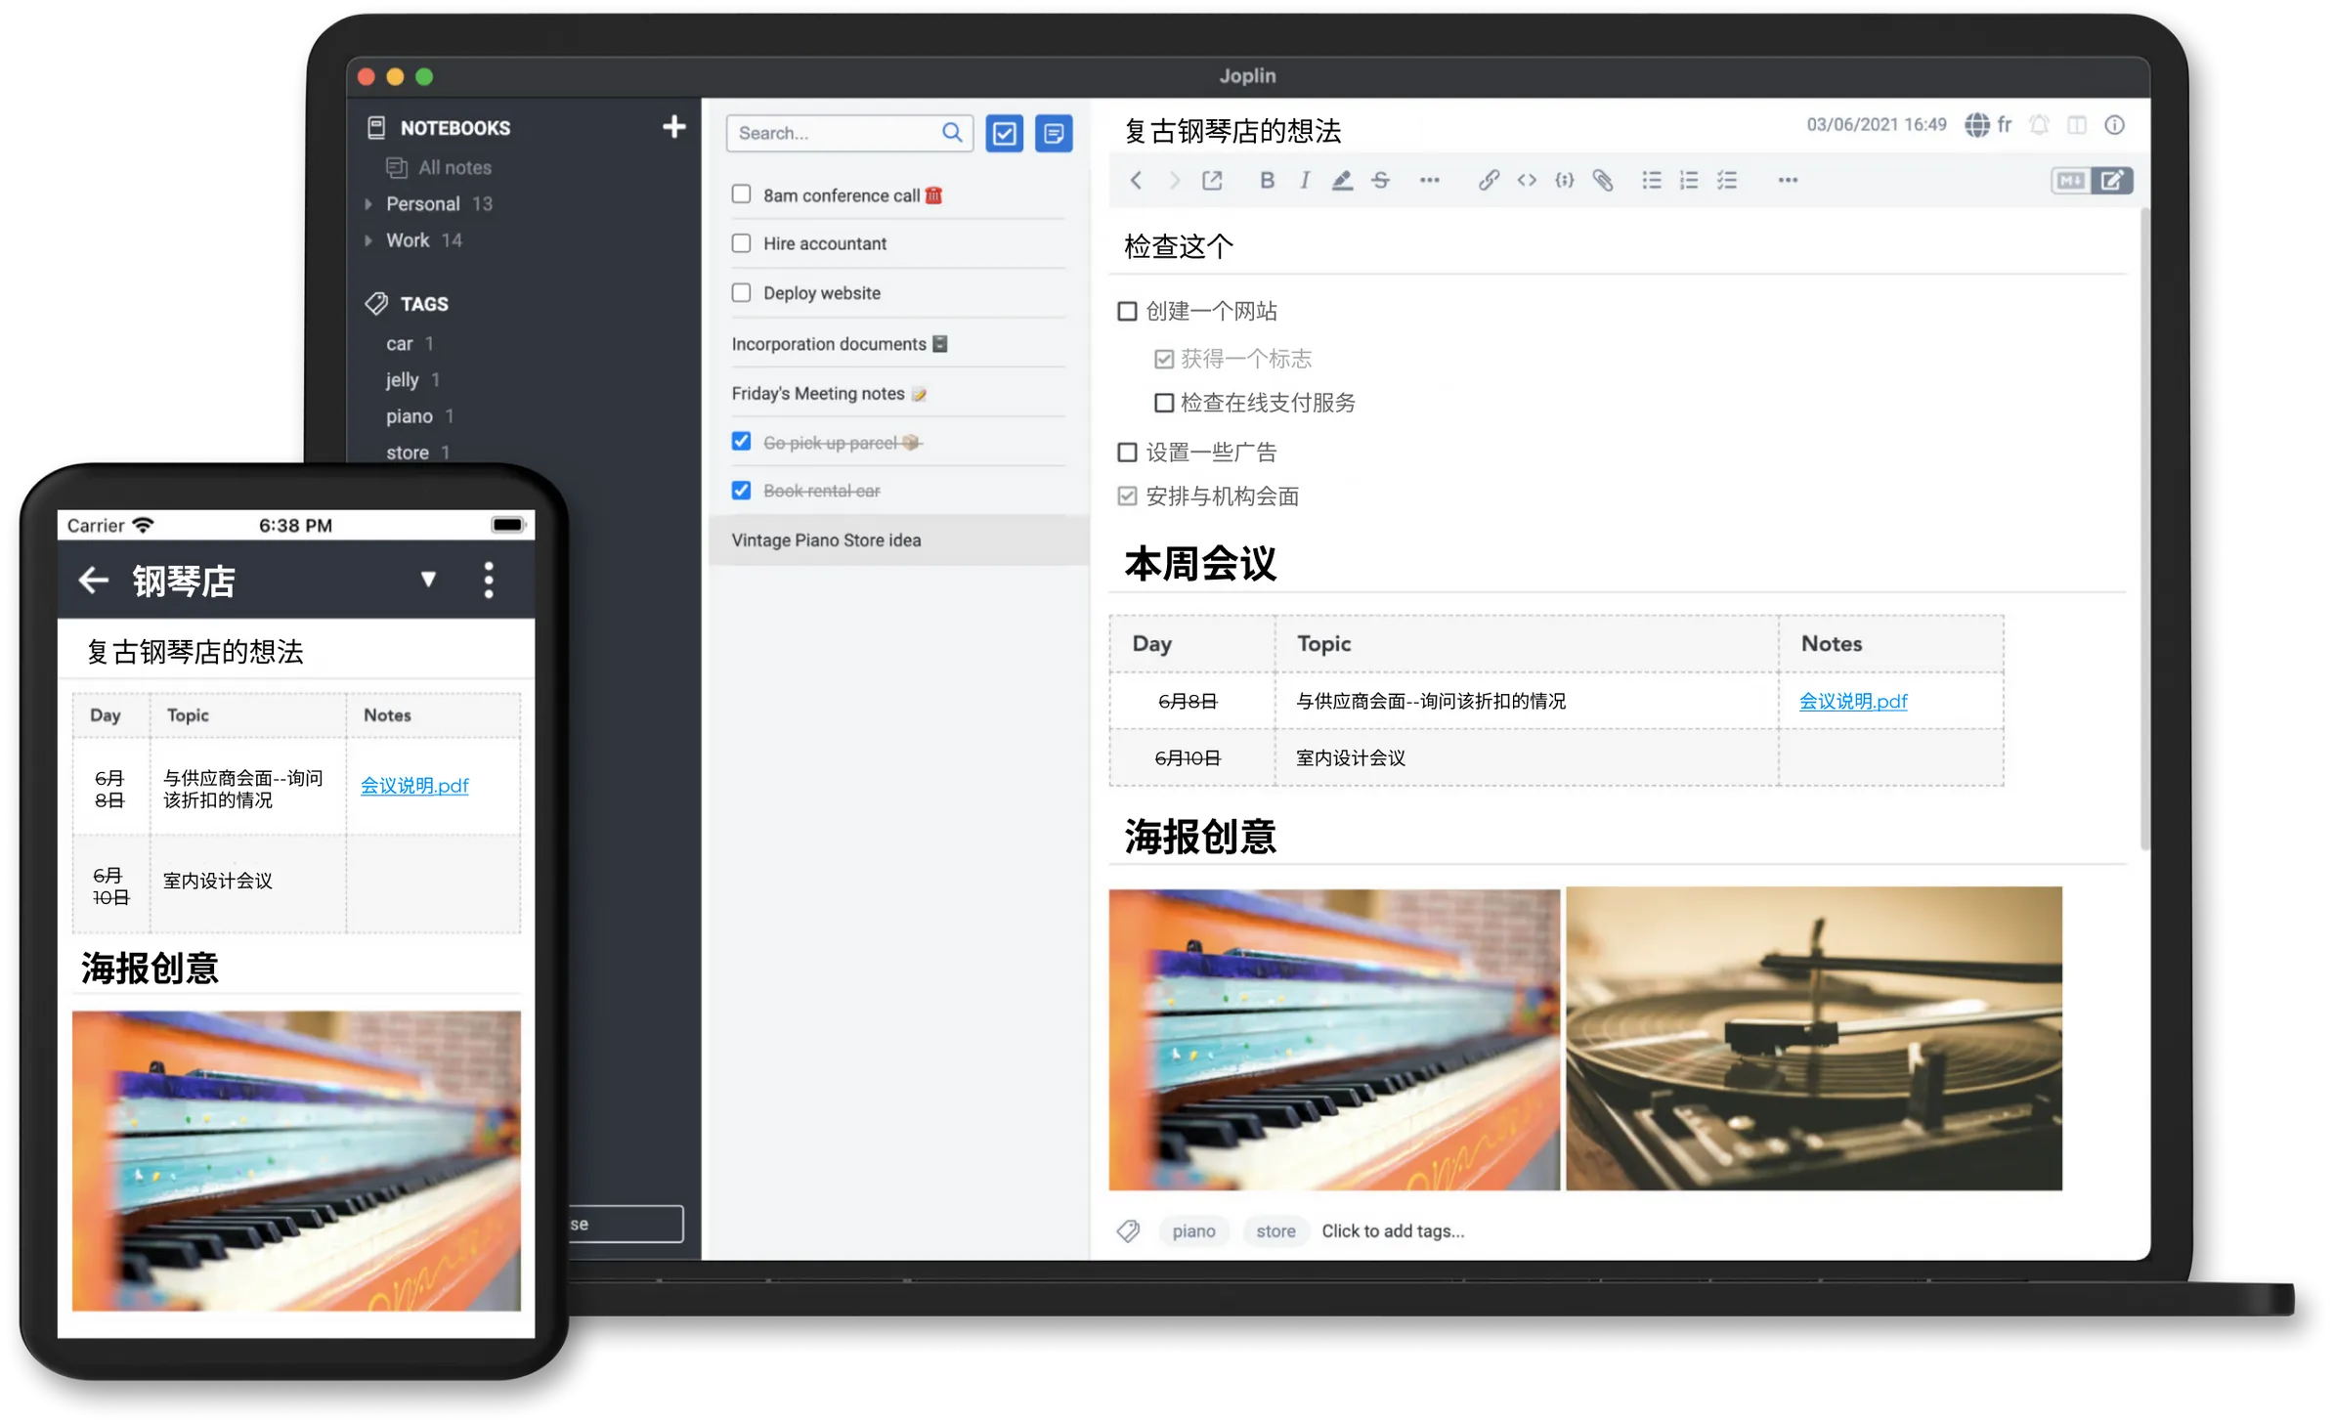The image size is (2334, 1423).
Task: Click the bulleted list icon
Action: (x=1651, y=180)
